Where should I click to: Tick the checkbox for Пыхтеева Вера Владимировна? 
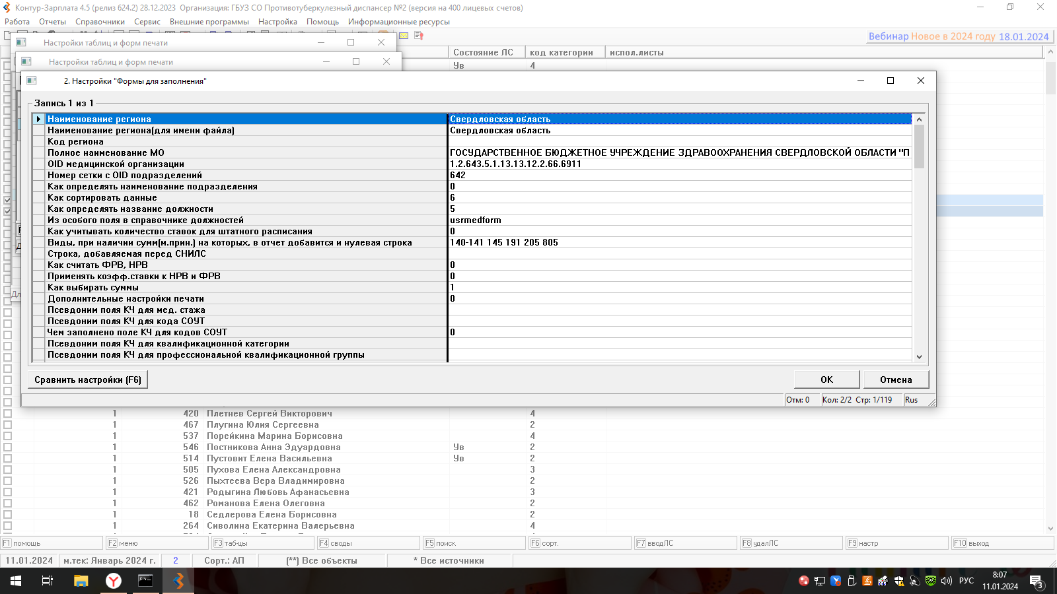(x=8, y=480)
